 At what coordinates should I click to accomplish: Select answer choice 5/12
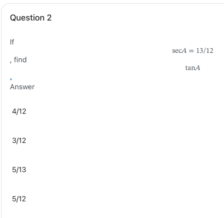click(x=19, y=199)
